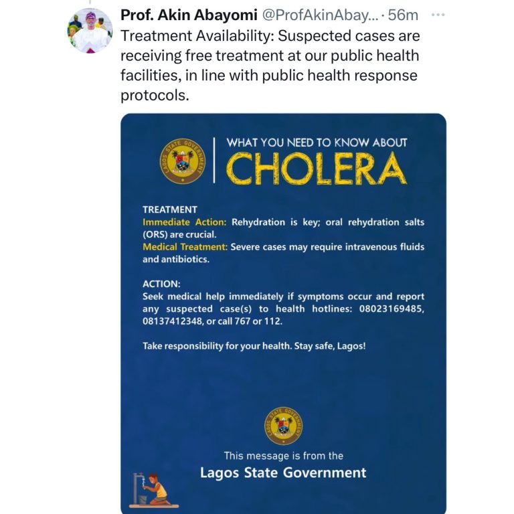Open Prof. Akin Abayomi's profile picture
Screen dimensions: 514x514
pos(90,31)
